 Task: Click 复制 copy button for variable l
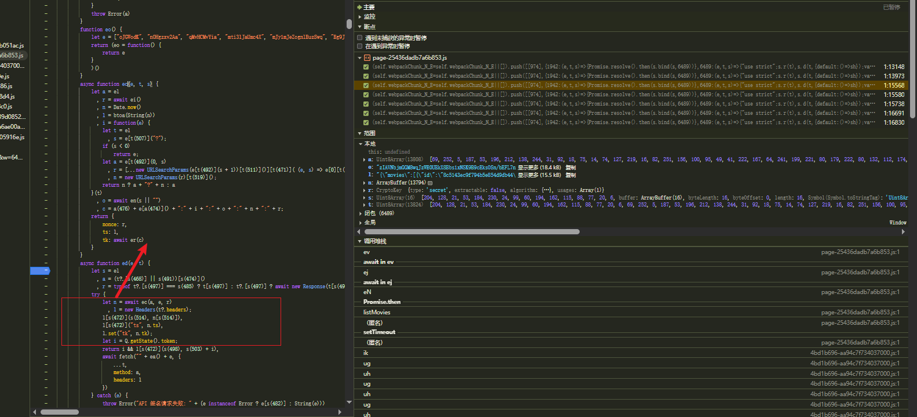(x=571, y=175)
